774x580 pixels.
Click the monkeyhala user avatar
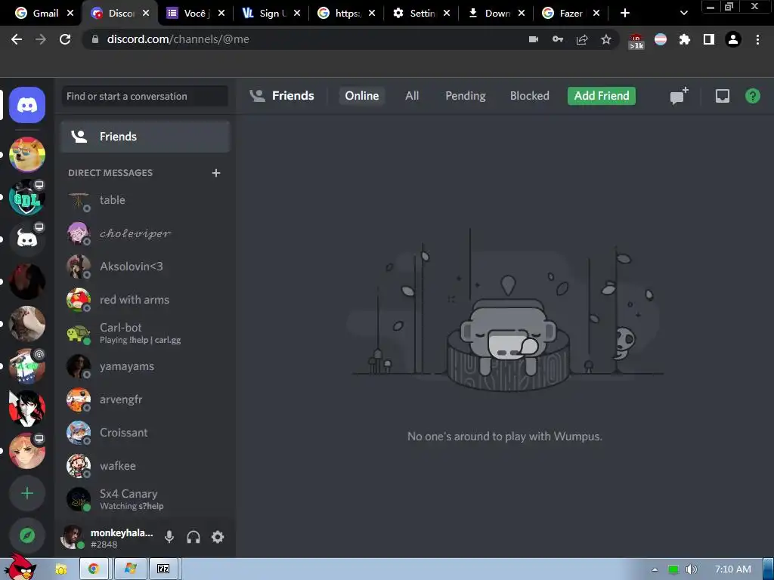coord(72,537)
